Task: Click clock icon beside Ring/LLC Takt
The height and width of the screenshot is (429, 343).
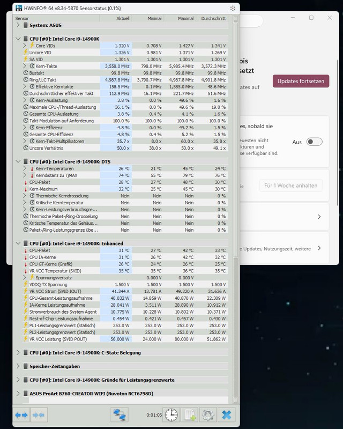Action: point(26,79)
